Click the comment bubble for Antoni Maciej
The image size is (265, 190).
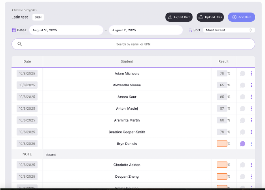[242, 108]
